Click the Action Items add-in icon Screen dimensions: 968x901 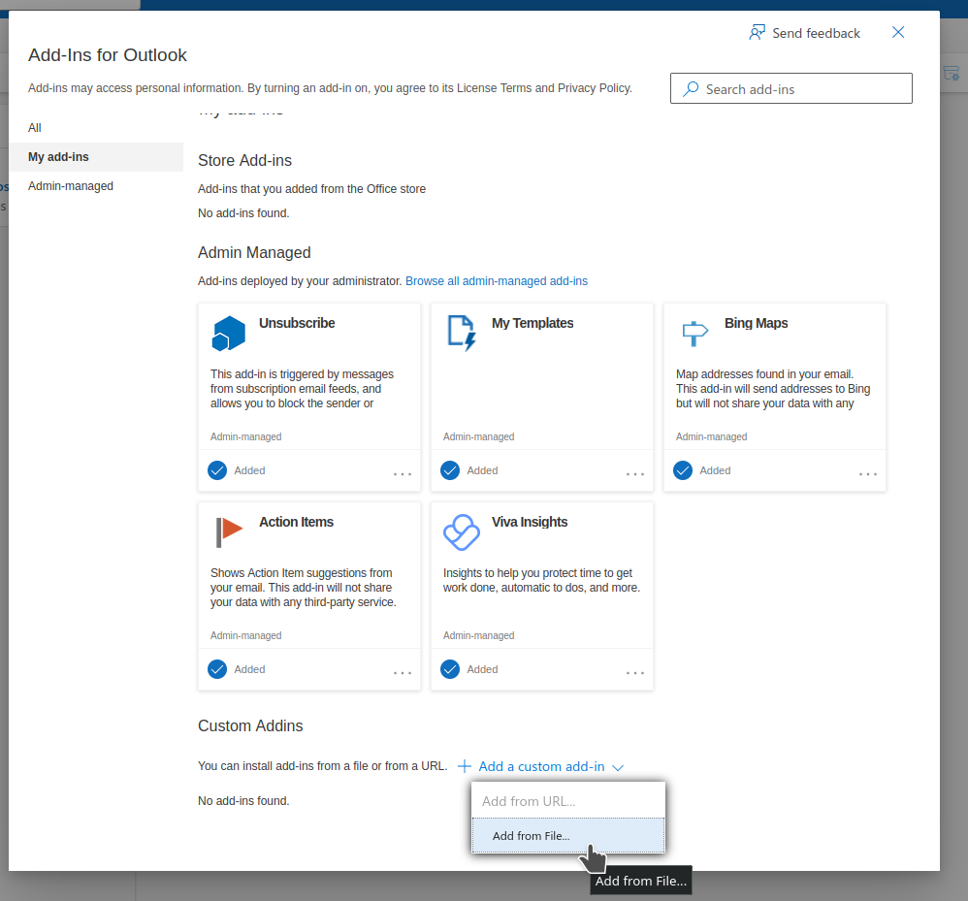tap(228, 531)
